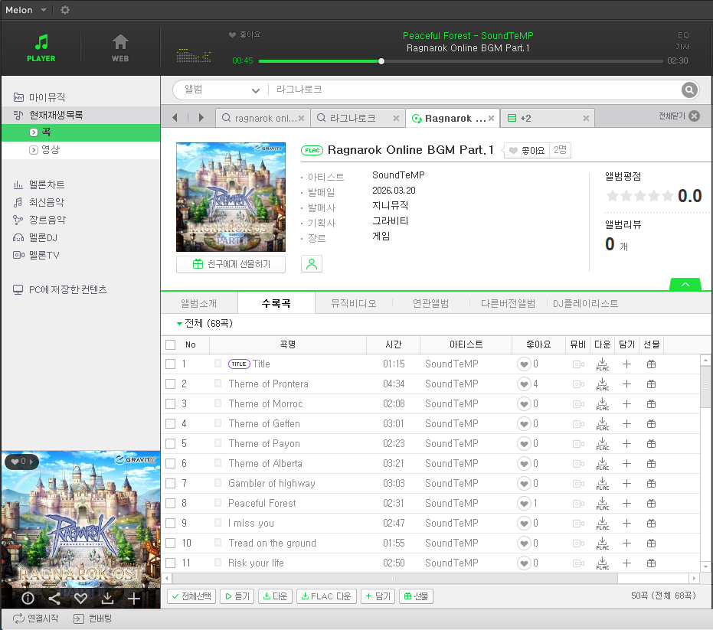Viewport: 713px width, 630px height.
Task: Click the share icon on album art panel
Action: point(54,599)
